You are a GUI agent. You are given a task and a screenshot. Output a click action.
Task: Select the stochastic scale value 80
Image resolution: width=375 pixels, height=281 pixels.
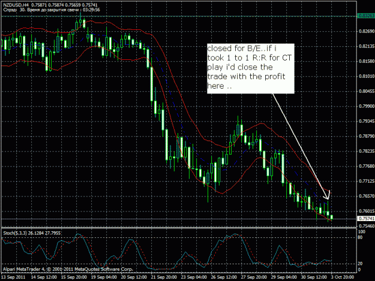[x=361, y=237]
